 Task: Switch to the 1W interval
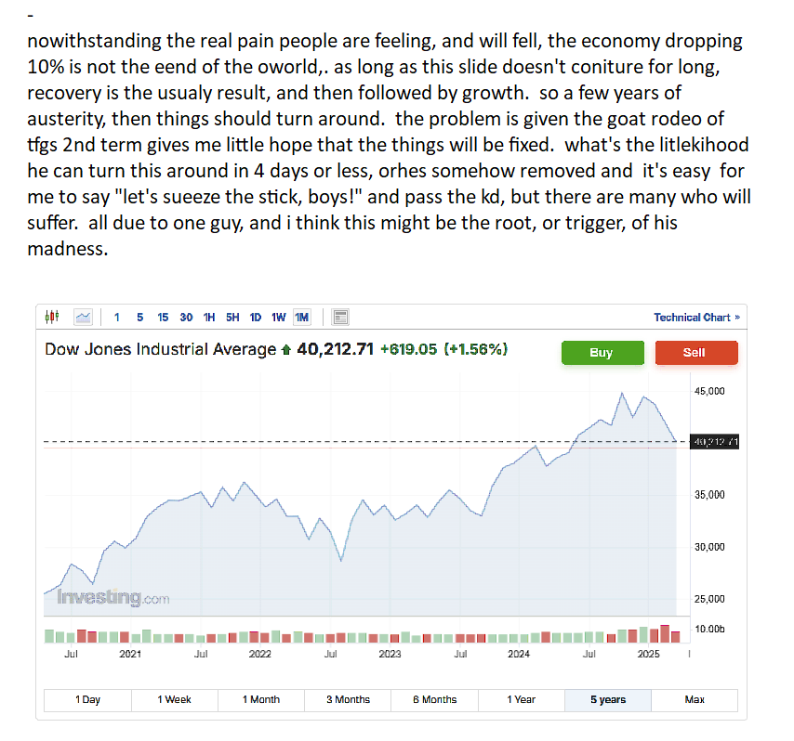coord(279,318)
